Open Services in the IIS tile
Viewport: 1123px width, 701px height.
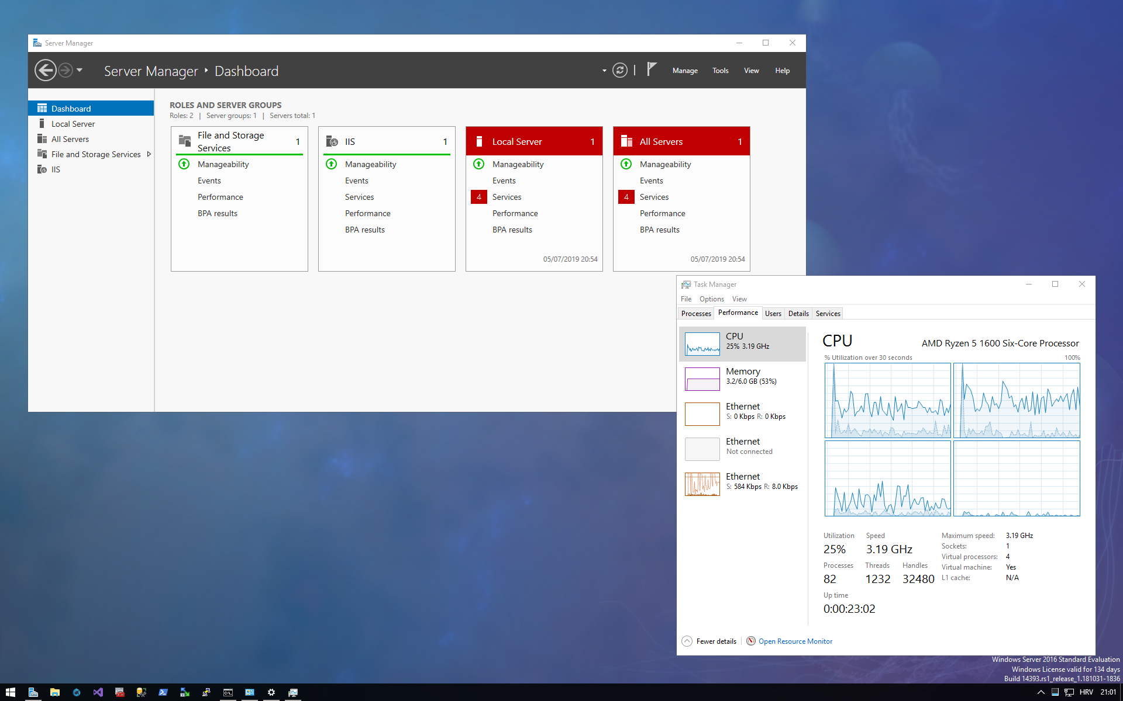[359, 197]
